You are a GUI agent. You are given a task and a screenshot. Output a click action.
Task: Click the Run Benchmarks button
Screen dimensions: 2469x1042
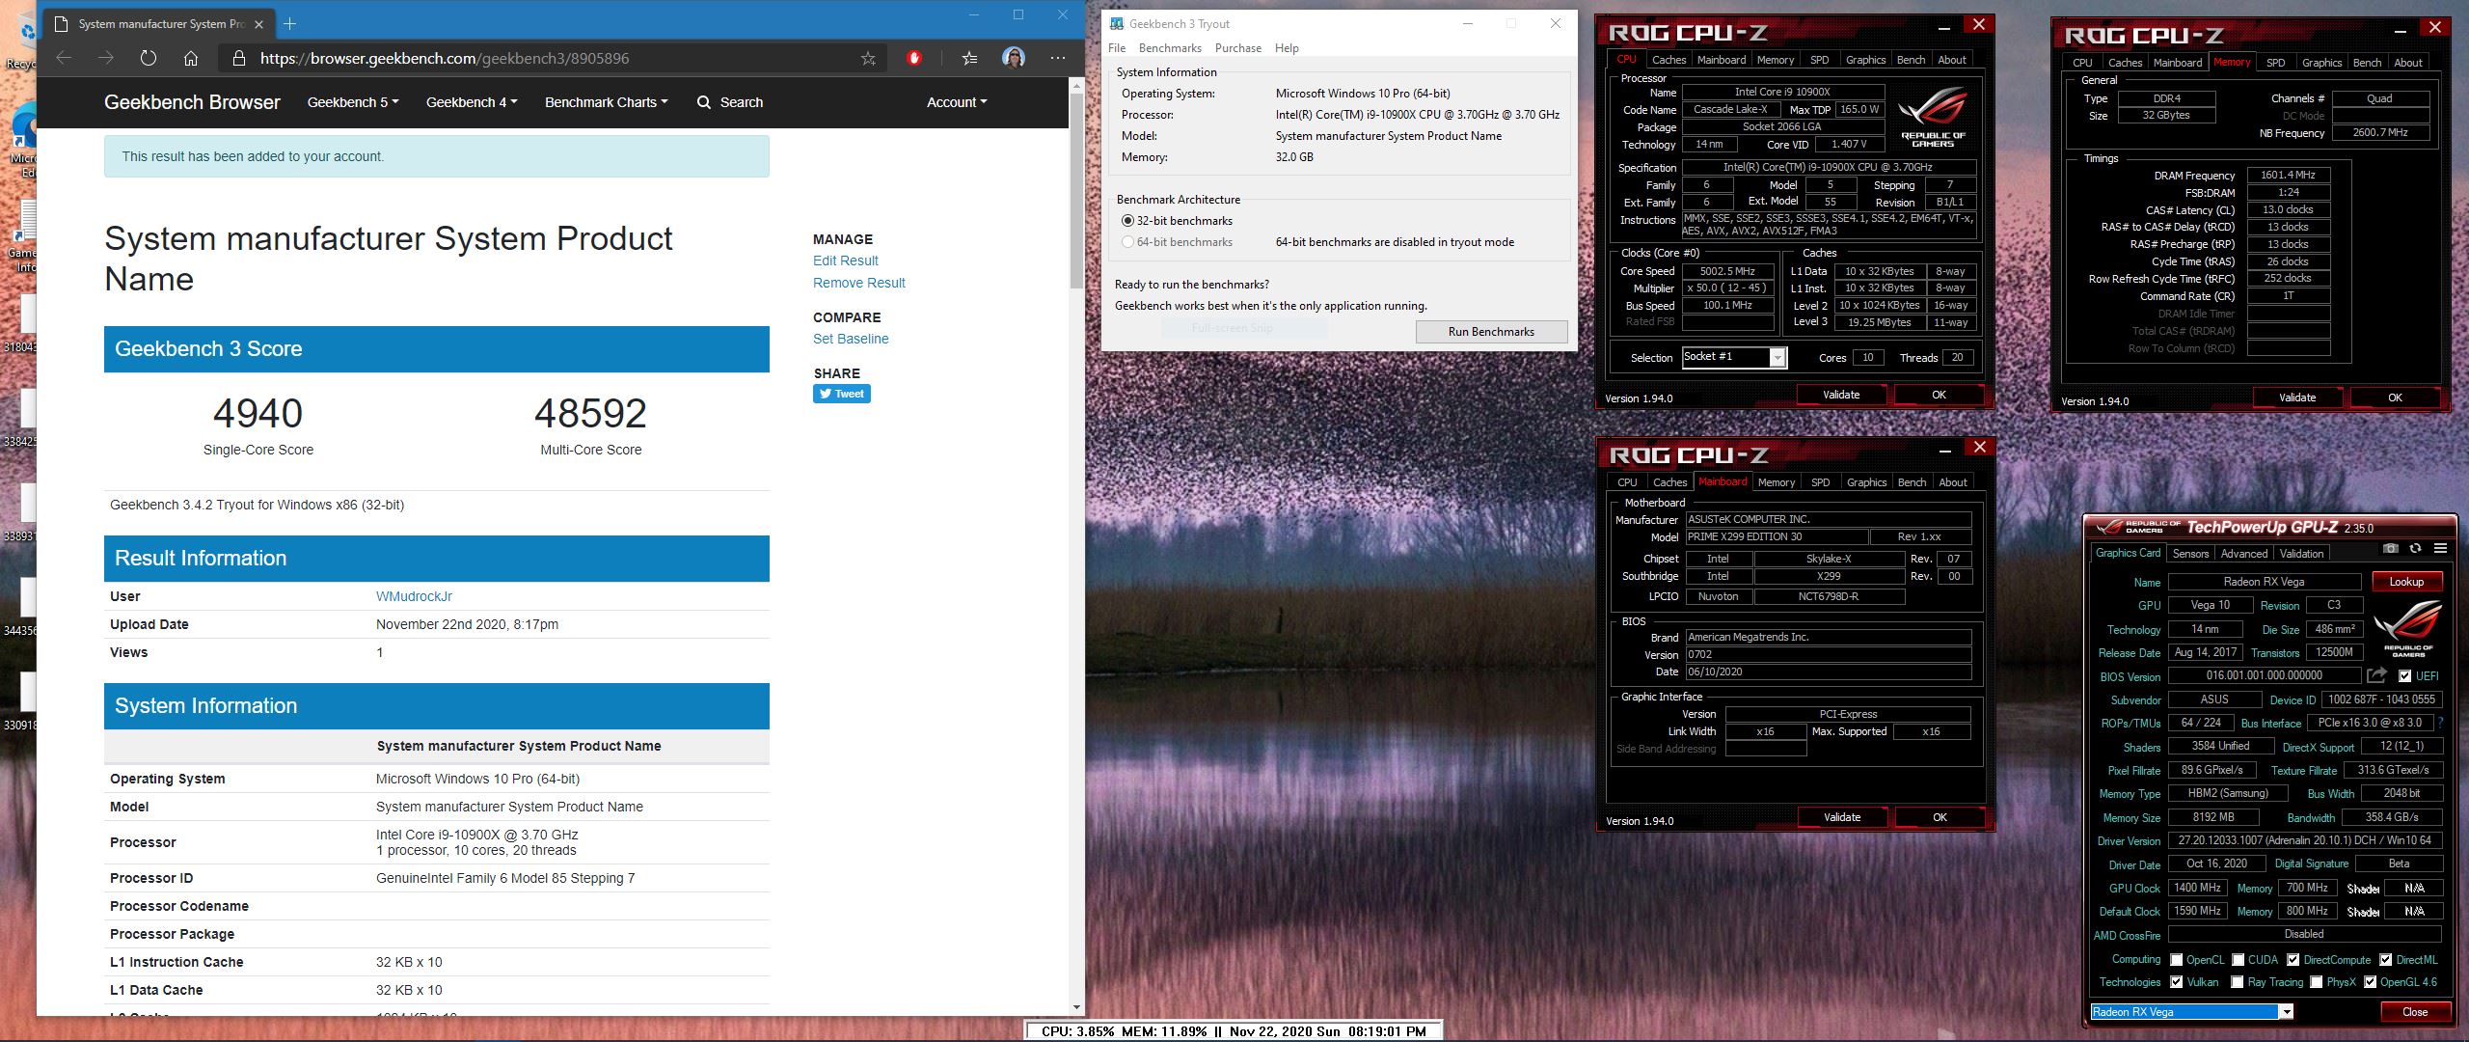click(1491, 332)
